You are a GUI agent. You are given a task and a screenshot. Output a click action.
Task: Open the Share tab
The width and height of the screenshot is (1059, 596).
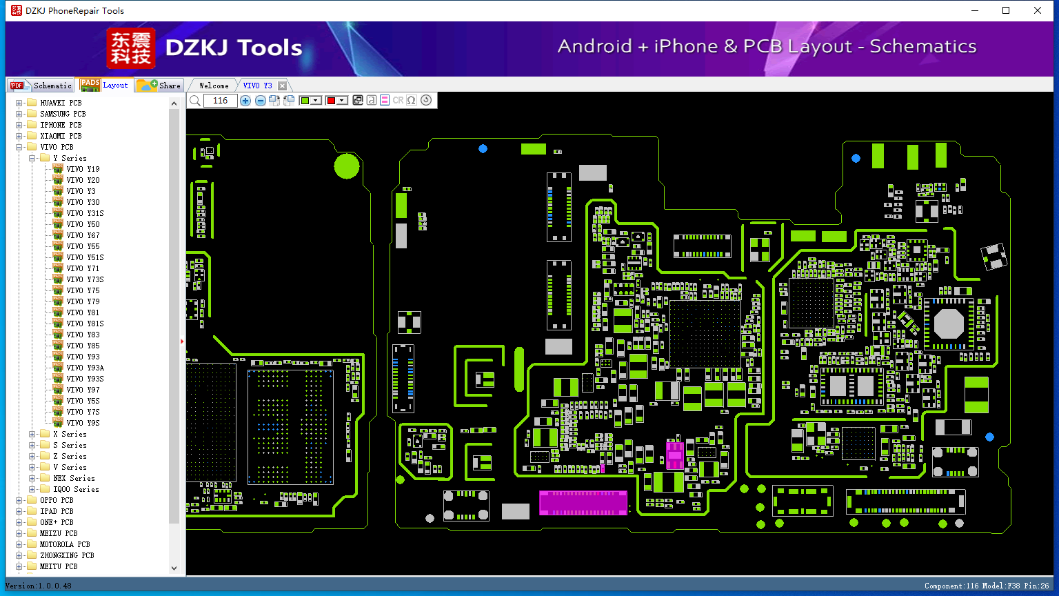pos(159,86)
